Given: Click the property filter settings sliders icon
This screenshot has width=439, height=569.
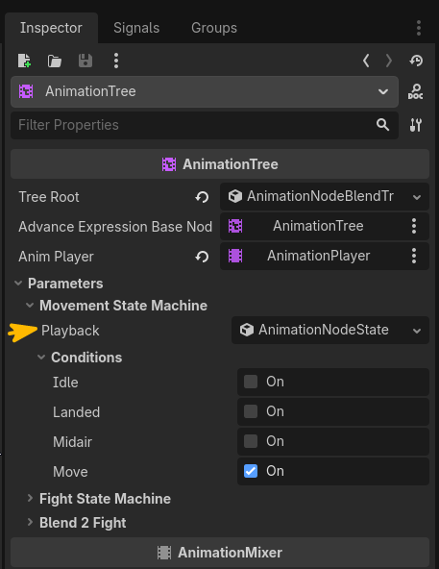Looking at the screenshot, I should (x=415, y=125).
